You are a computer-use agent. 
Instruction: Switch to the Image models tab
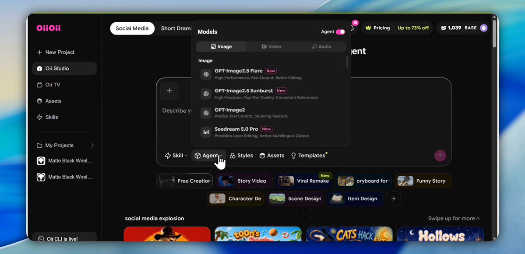221,46
